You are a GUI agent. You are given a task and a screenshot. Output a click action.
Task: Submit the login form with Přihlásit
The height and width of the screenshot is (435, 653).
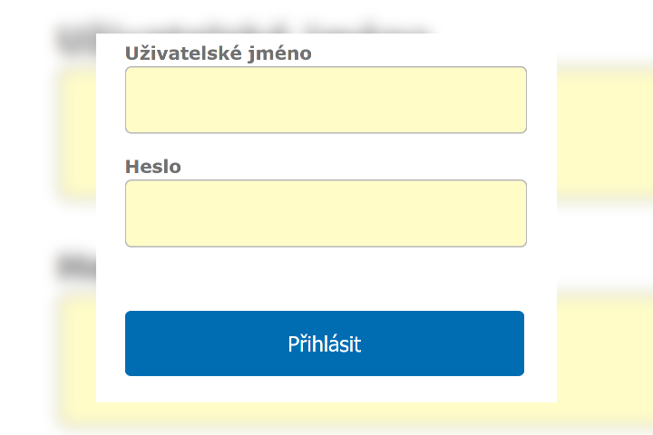tap(325, 343)
